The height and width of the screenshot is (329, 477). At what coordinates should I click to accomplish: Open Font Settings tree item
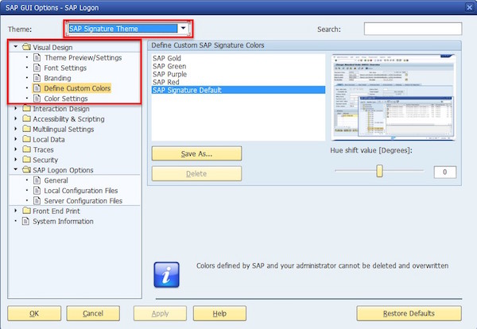[x=65, y=68]
